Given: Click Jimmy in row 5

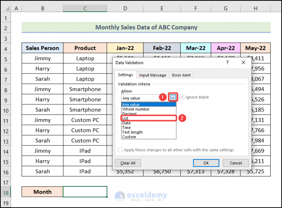Looking at the screenshot, I should tap(43, 58).
